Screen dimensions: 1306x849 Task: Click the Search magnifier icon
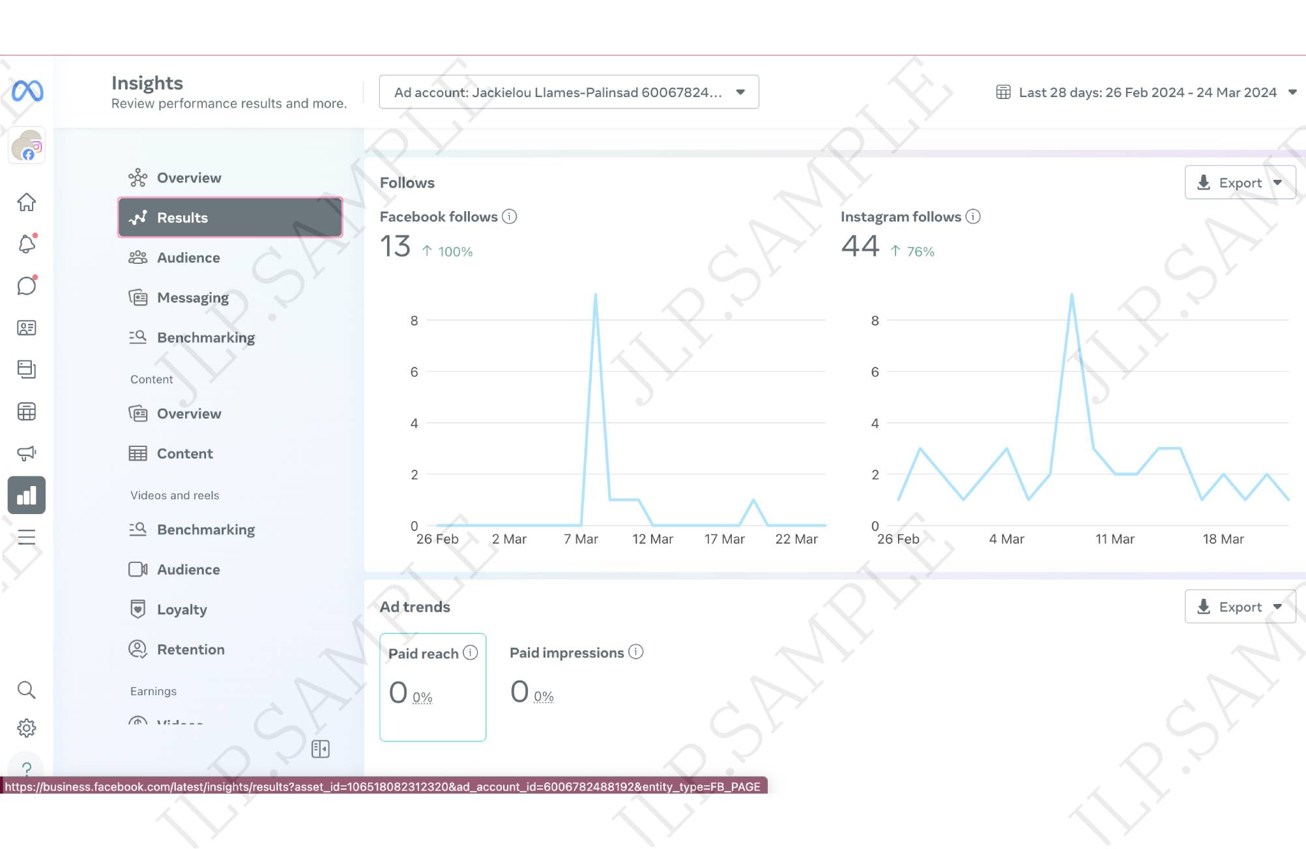[26, 689]
